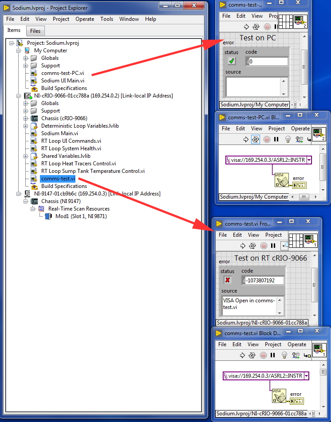Open Window menu in Project Explorer
Screen dimensions: 331x422
pyautogui.click(x=129, y=19)
